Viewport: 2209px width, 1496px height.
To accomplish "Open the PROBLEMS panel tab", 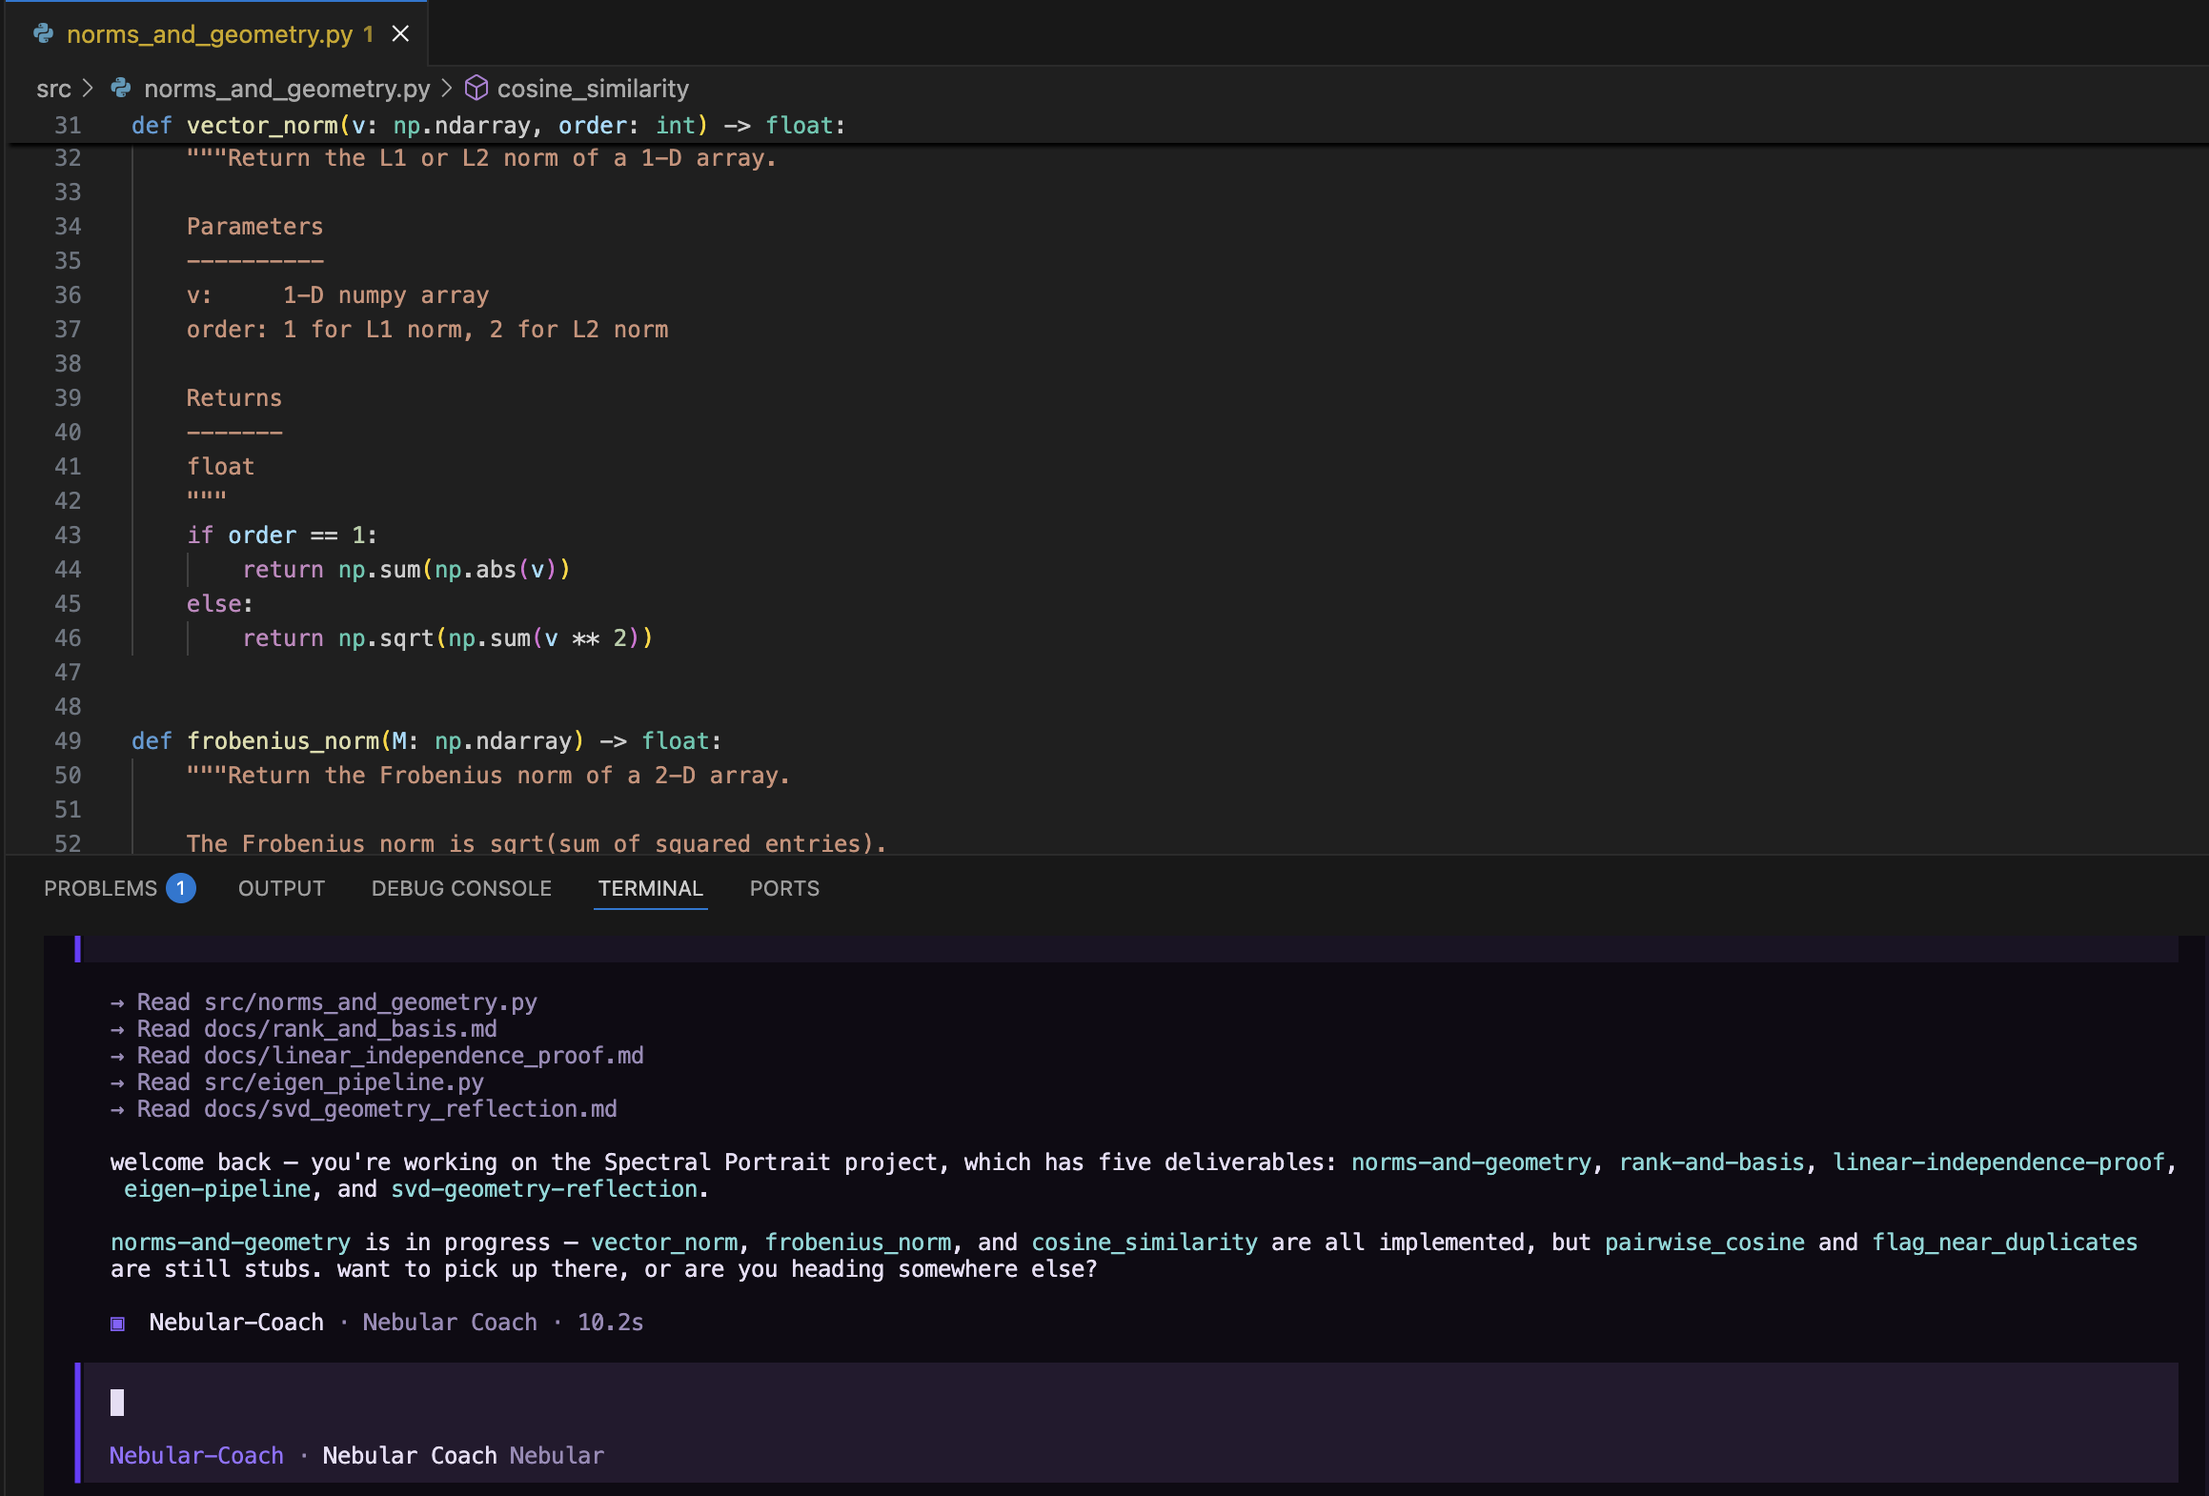I will click(x=100, y=888).
